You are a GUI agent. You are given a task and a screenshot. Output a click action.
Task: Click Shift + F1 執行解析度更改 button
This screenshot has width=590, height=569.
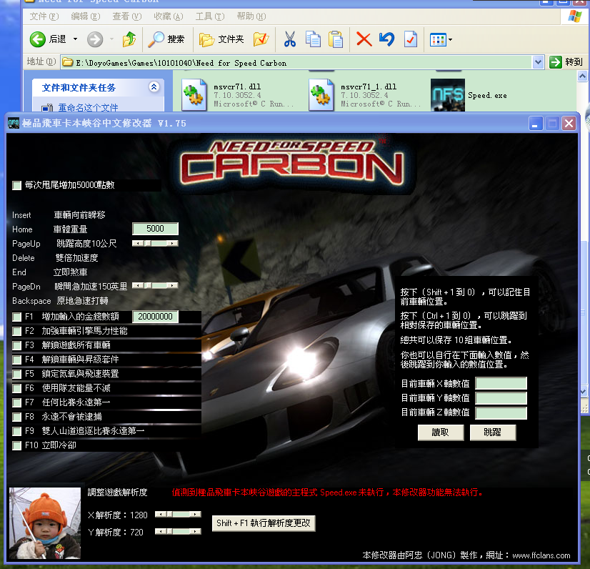coord(264,523)
